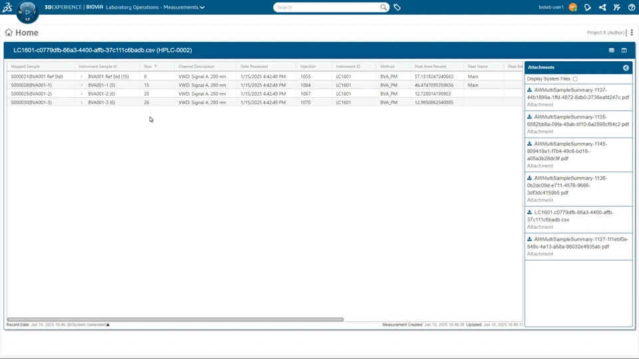Click peak area value 12.720014199903

point(433,94)
